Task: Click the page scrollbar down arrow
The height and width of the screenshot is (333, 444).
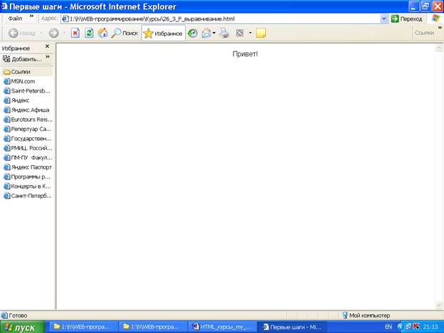Action: tap(439, 305)
